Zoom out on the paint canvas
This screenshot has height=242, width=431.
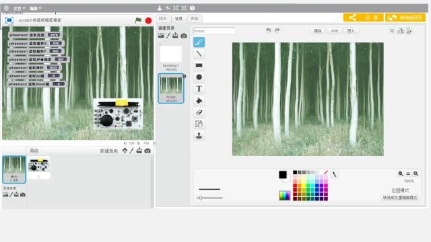point(401,173)
